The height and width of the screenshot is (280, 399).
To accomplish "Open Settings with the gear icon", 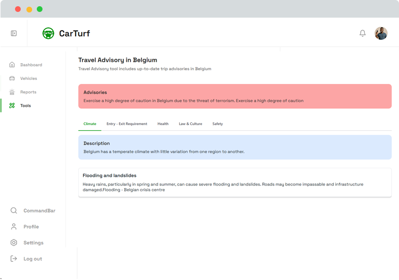I will [x=33, y=243].
